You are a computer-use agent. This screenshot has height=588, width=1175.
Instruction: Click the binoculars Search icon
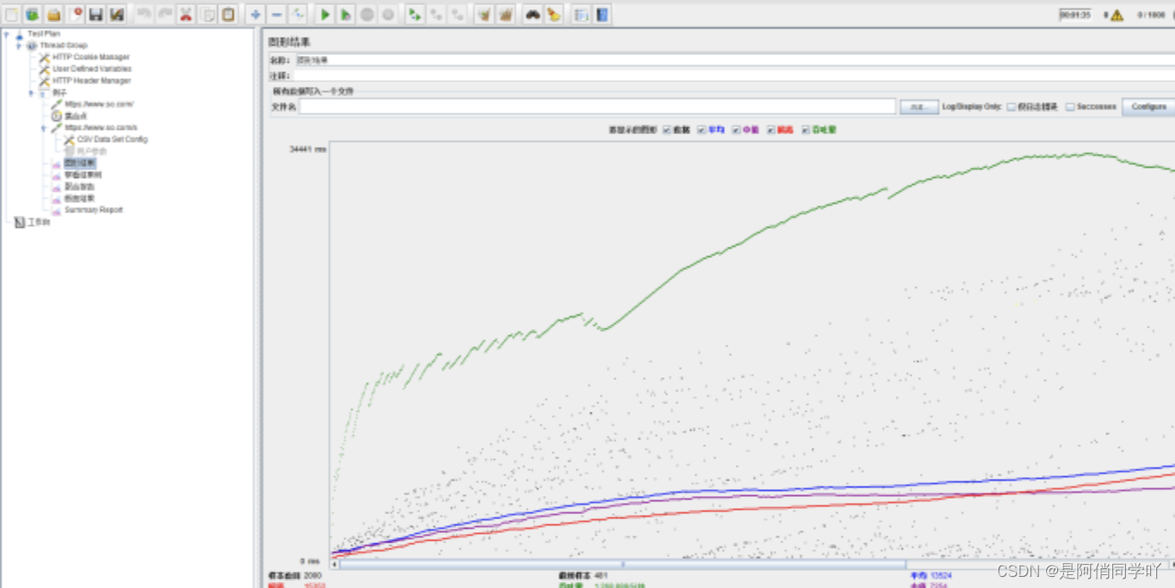tap(533, 15)
